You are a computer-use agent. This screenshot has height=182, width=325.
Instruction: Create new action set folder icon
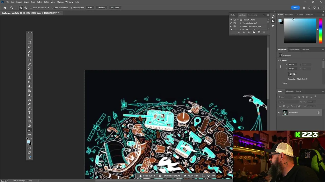pyautogui.click(x=254, y=32)
